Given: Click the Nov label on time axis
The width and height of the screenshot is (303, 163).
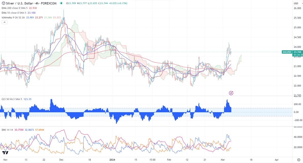Looking at the screenshot, I should [5, 160].
